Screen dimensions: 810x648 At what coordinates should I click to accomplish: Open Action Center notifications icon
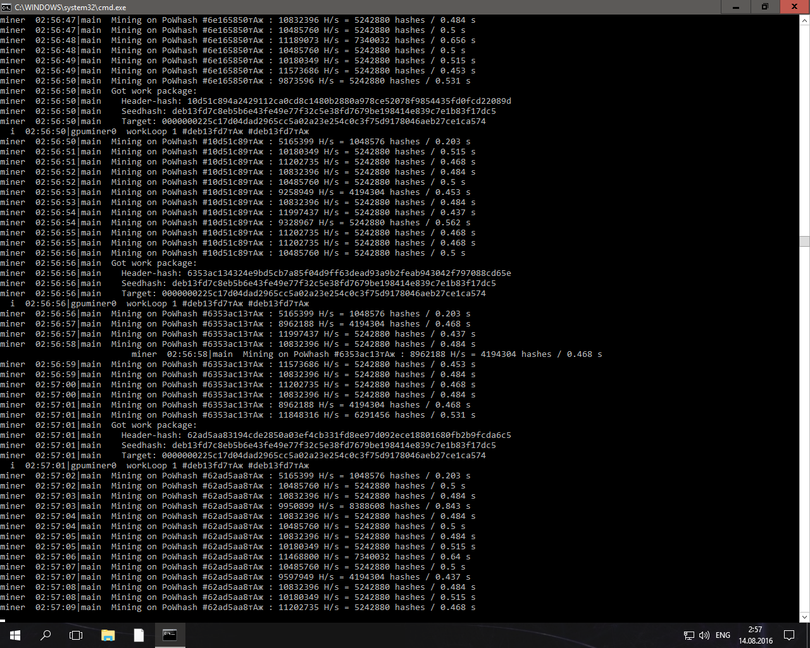(x=789, y=635)
